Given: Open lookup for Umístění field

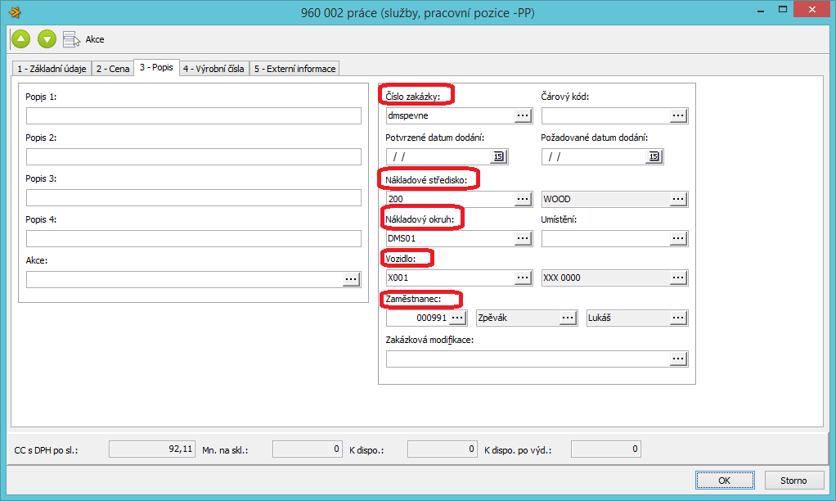Looking at the screenshot, I should tap(678, 238).
